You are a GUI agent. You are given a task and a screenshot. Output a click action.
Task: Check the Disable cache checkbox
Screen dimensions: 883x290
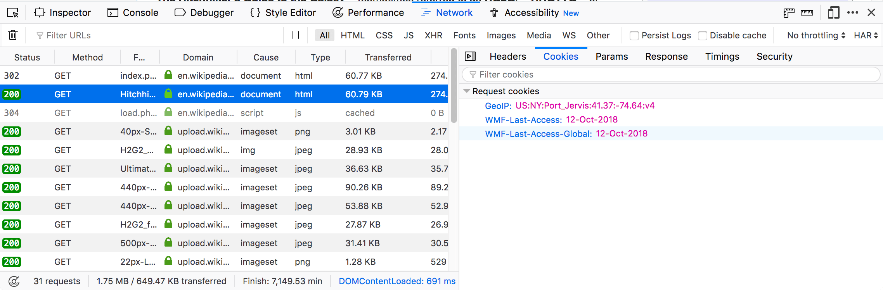click(703, 36)
